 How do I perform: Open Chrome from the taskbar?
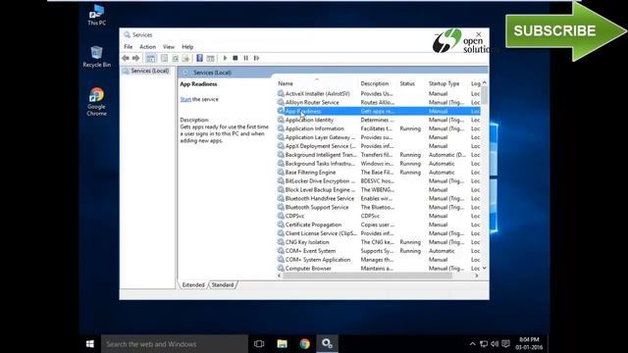305,344
